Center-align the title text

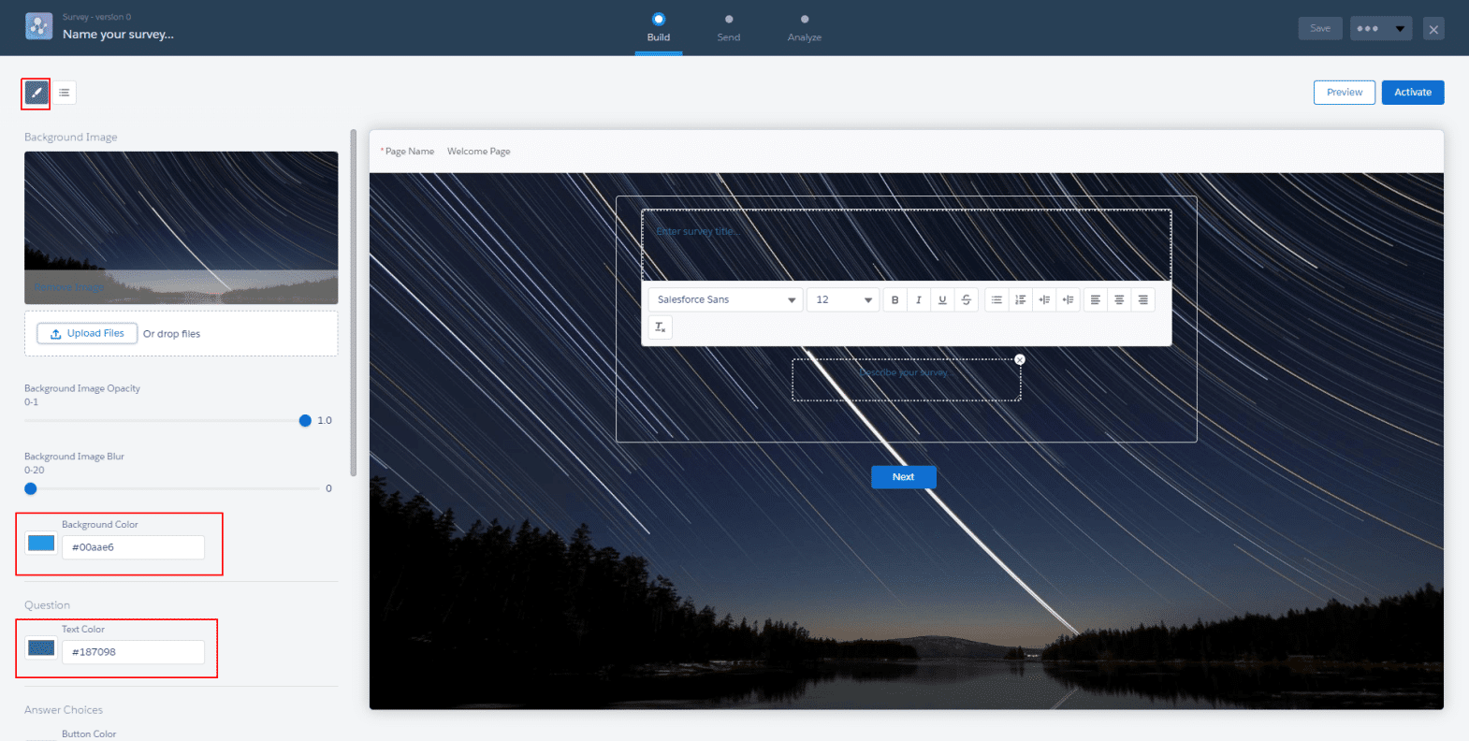coord(1119,300)
